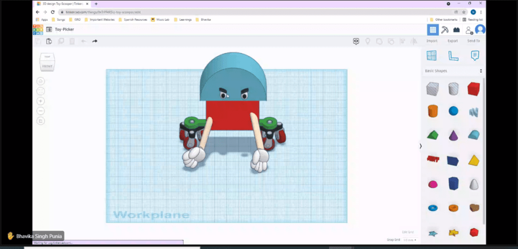Viewport: 518px width, 249px height.
Task: Toggle Show All eye icon
Action: [356, 41]
